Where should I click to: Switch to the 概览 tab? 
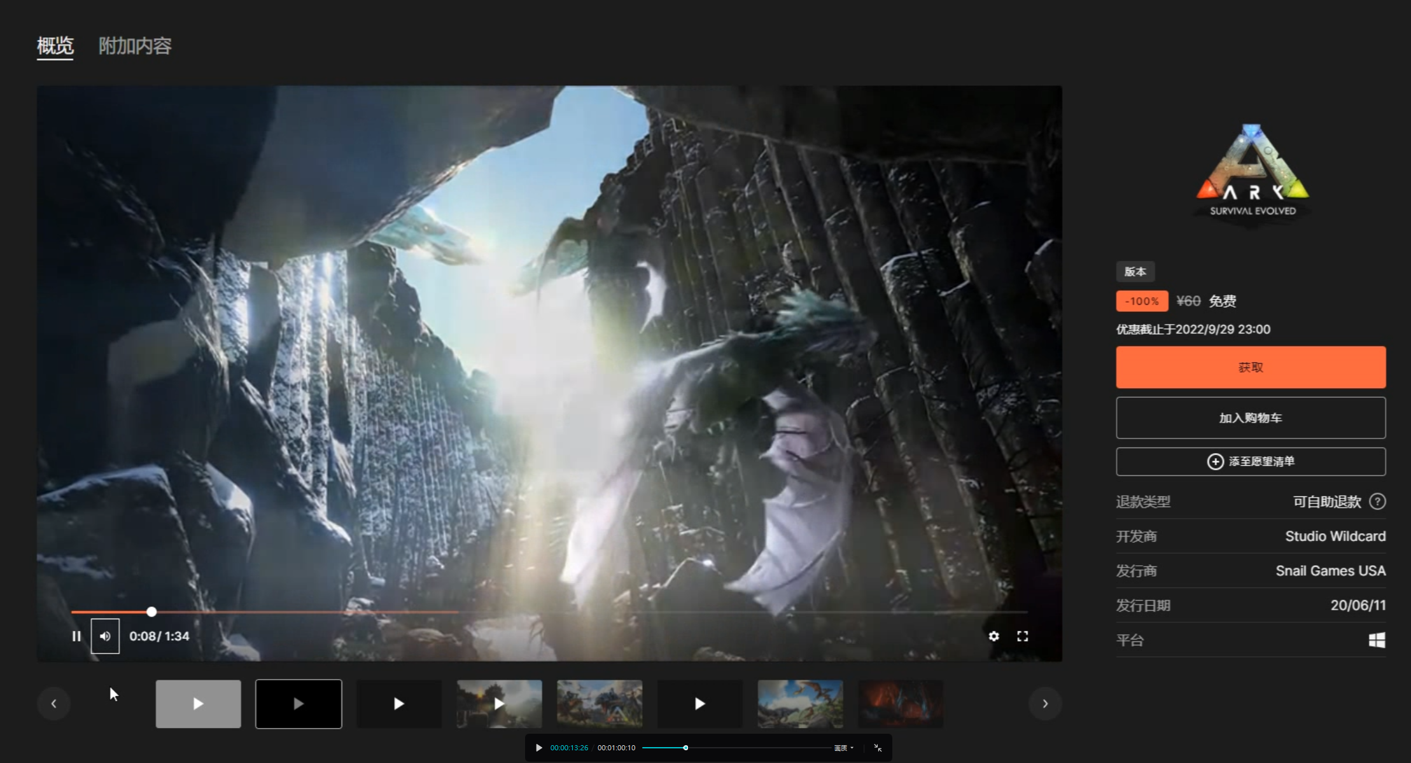click(x=55, y=46)
